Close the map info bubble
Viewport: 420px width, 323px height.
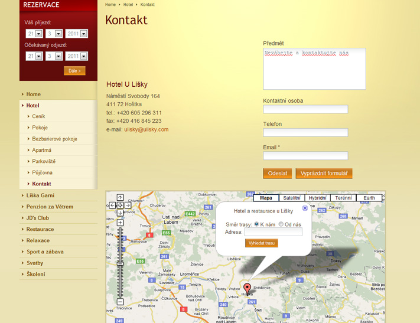tap(305, 208)
